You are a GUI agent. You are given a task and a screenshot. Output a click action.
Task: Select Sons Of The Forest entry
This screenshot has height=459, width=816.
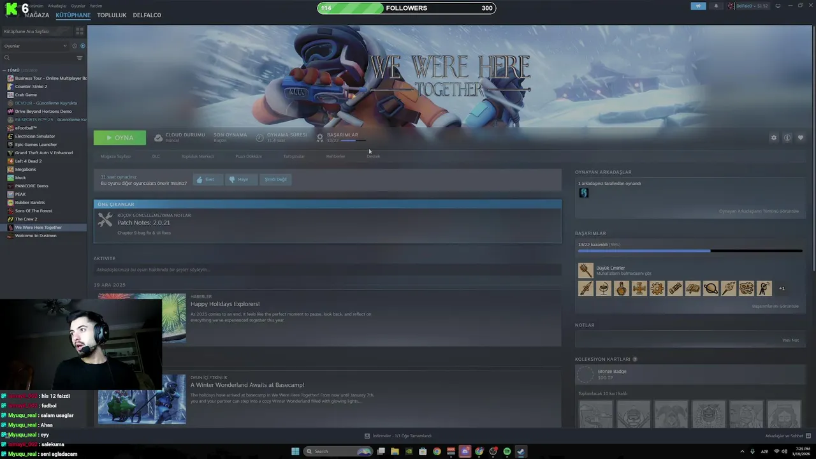[34, 210]
